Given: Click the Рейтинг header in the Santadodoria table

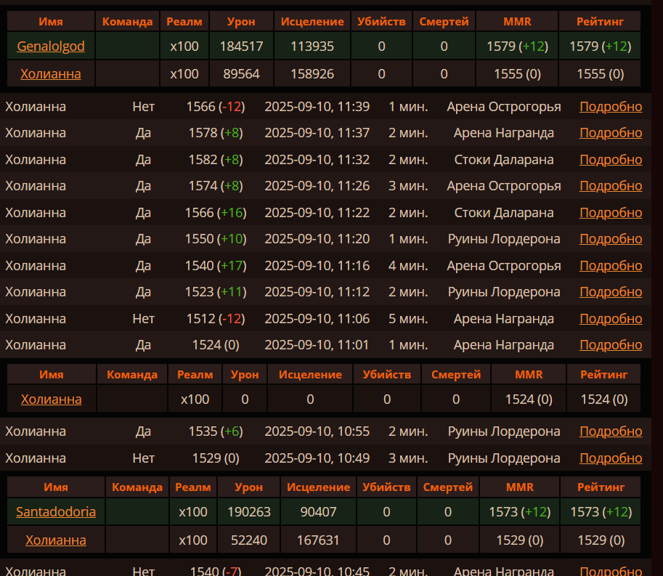Looking at the screenshot, I should click(x=600, y=487).
